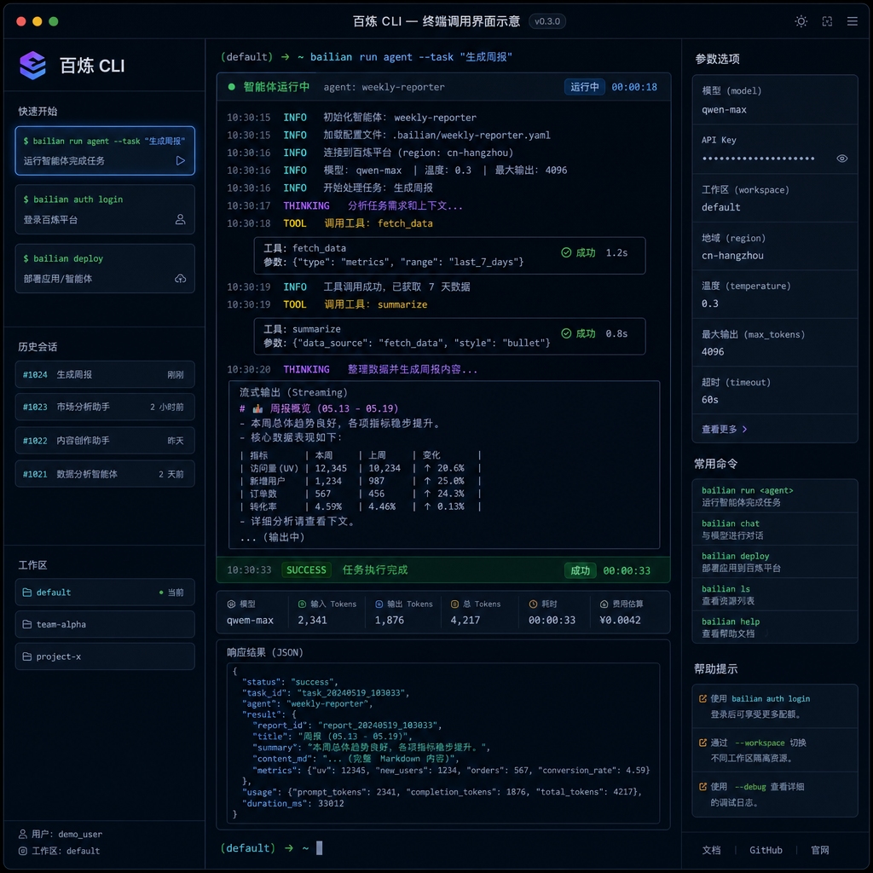Click the cost value ¥0.0042

(620, 621)
